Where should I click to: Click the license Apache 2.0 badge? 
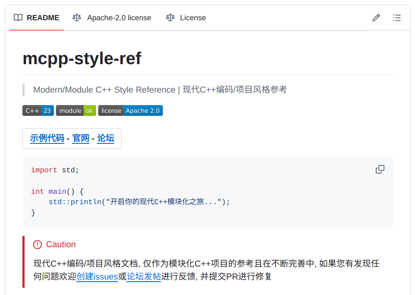point(131,111)
